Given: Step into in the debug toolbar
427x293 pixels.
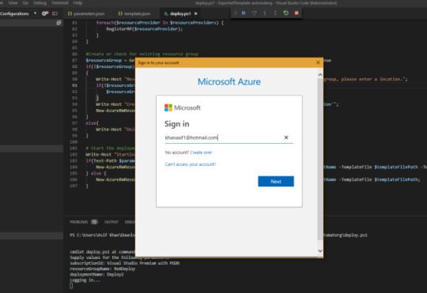Looking at the screenshot, I should pos(264,13).
